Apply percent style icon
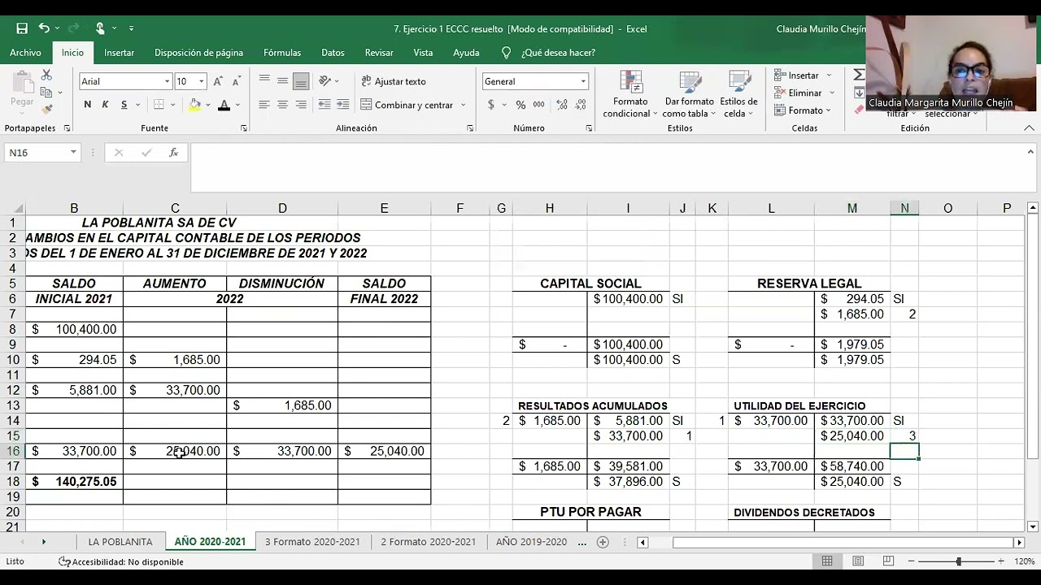The width and height of the screenshot is (1041, 585). tap(520, 105)
